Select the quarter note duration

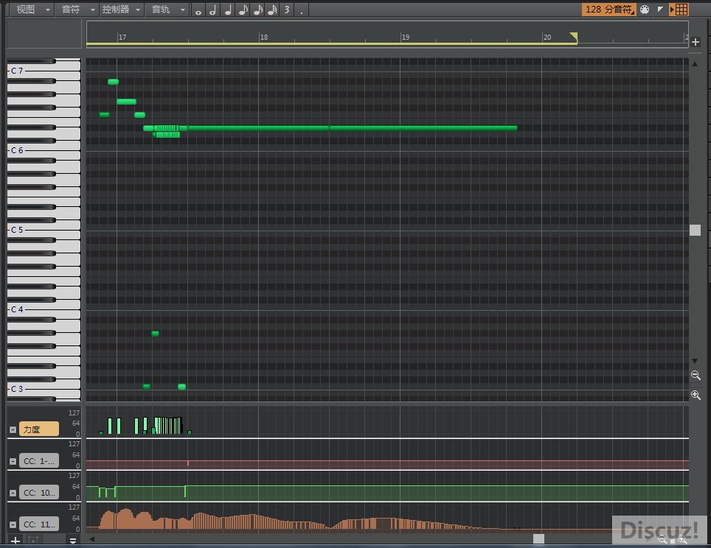click(228, 10)
